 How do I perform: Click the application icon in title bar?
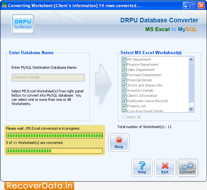[x=4, y=6]
